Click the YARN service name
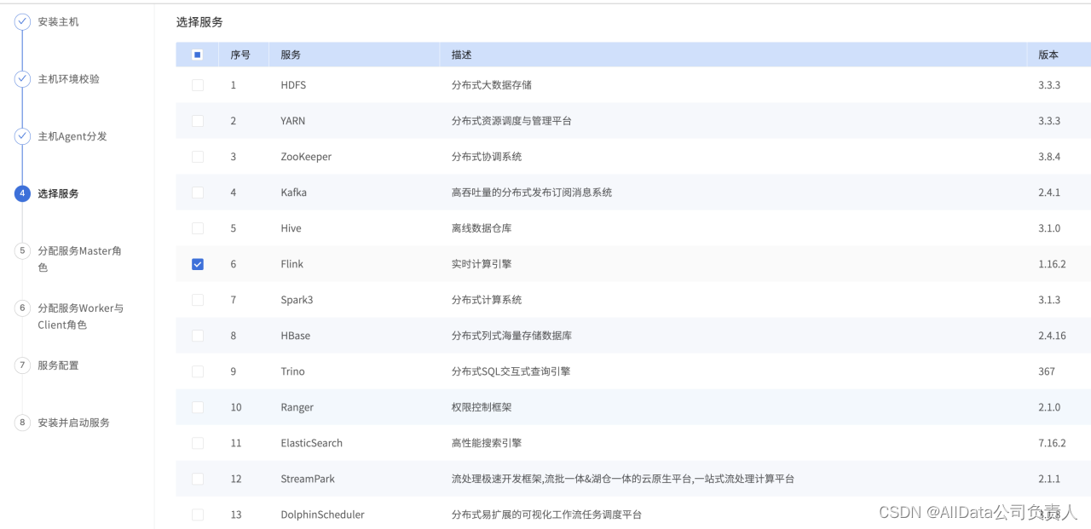The width and height of the screenshot is (1091, 529). 292,121
